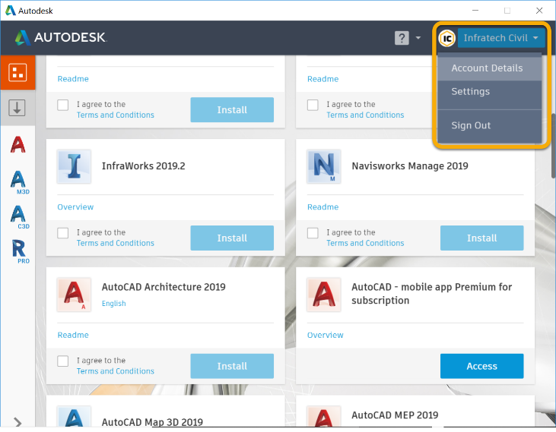
Task: Tick the terms checkbox for AutoCAD Architecture 2019
Action: pyautogui.click(x=63, y=361)
